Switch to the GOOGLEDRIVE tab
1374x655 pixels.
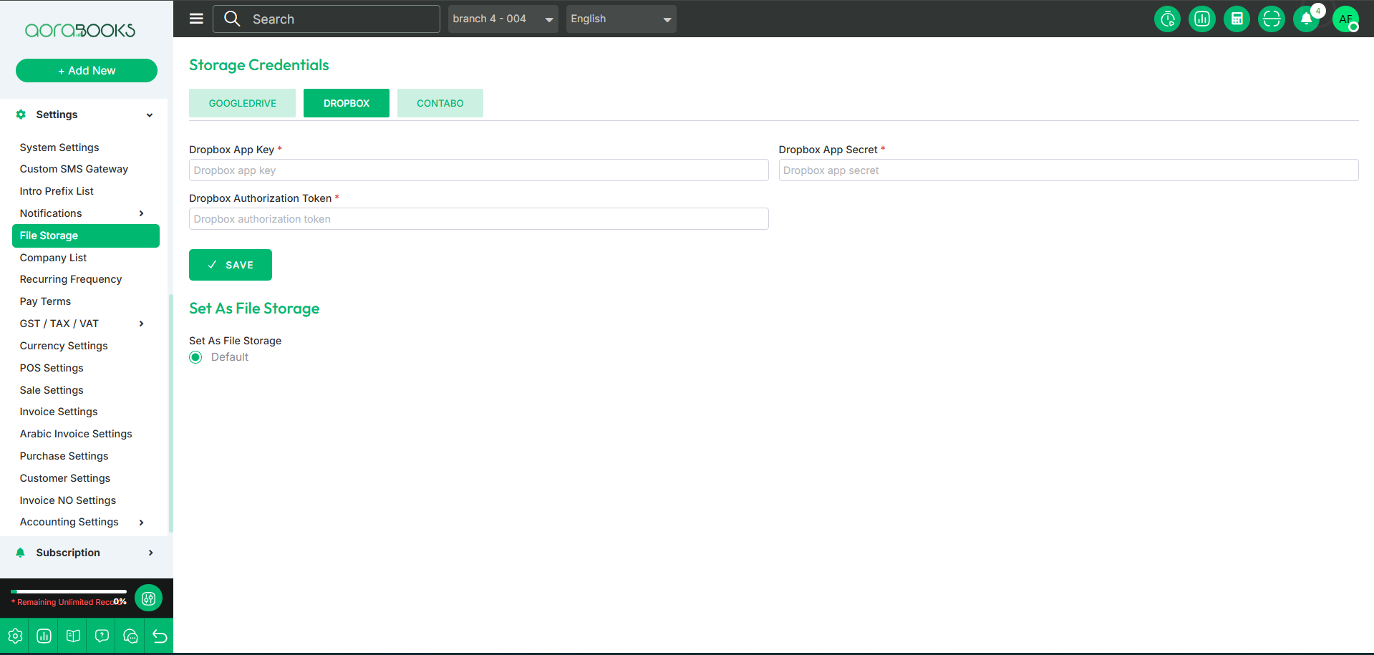[x=242, y=103]
